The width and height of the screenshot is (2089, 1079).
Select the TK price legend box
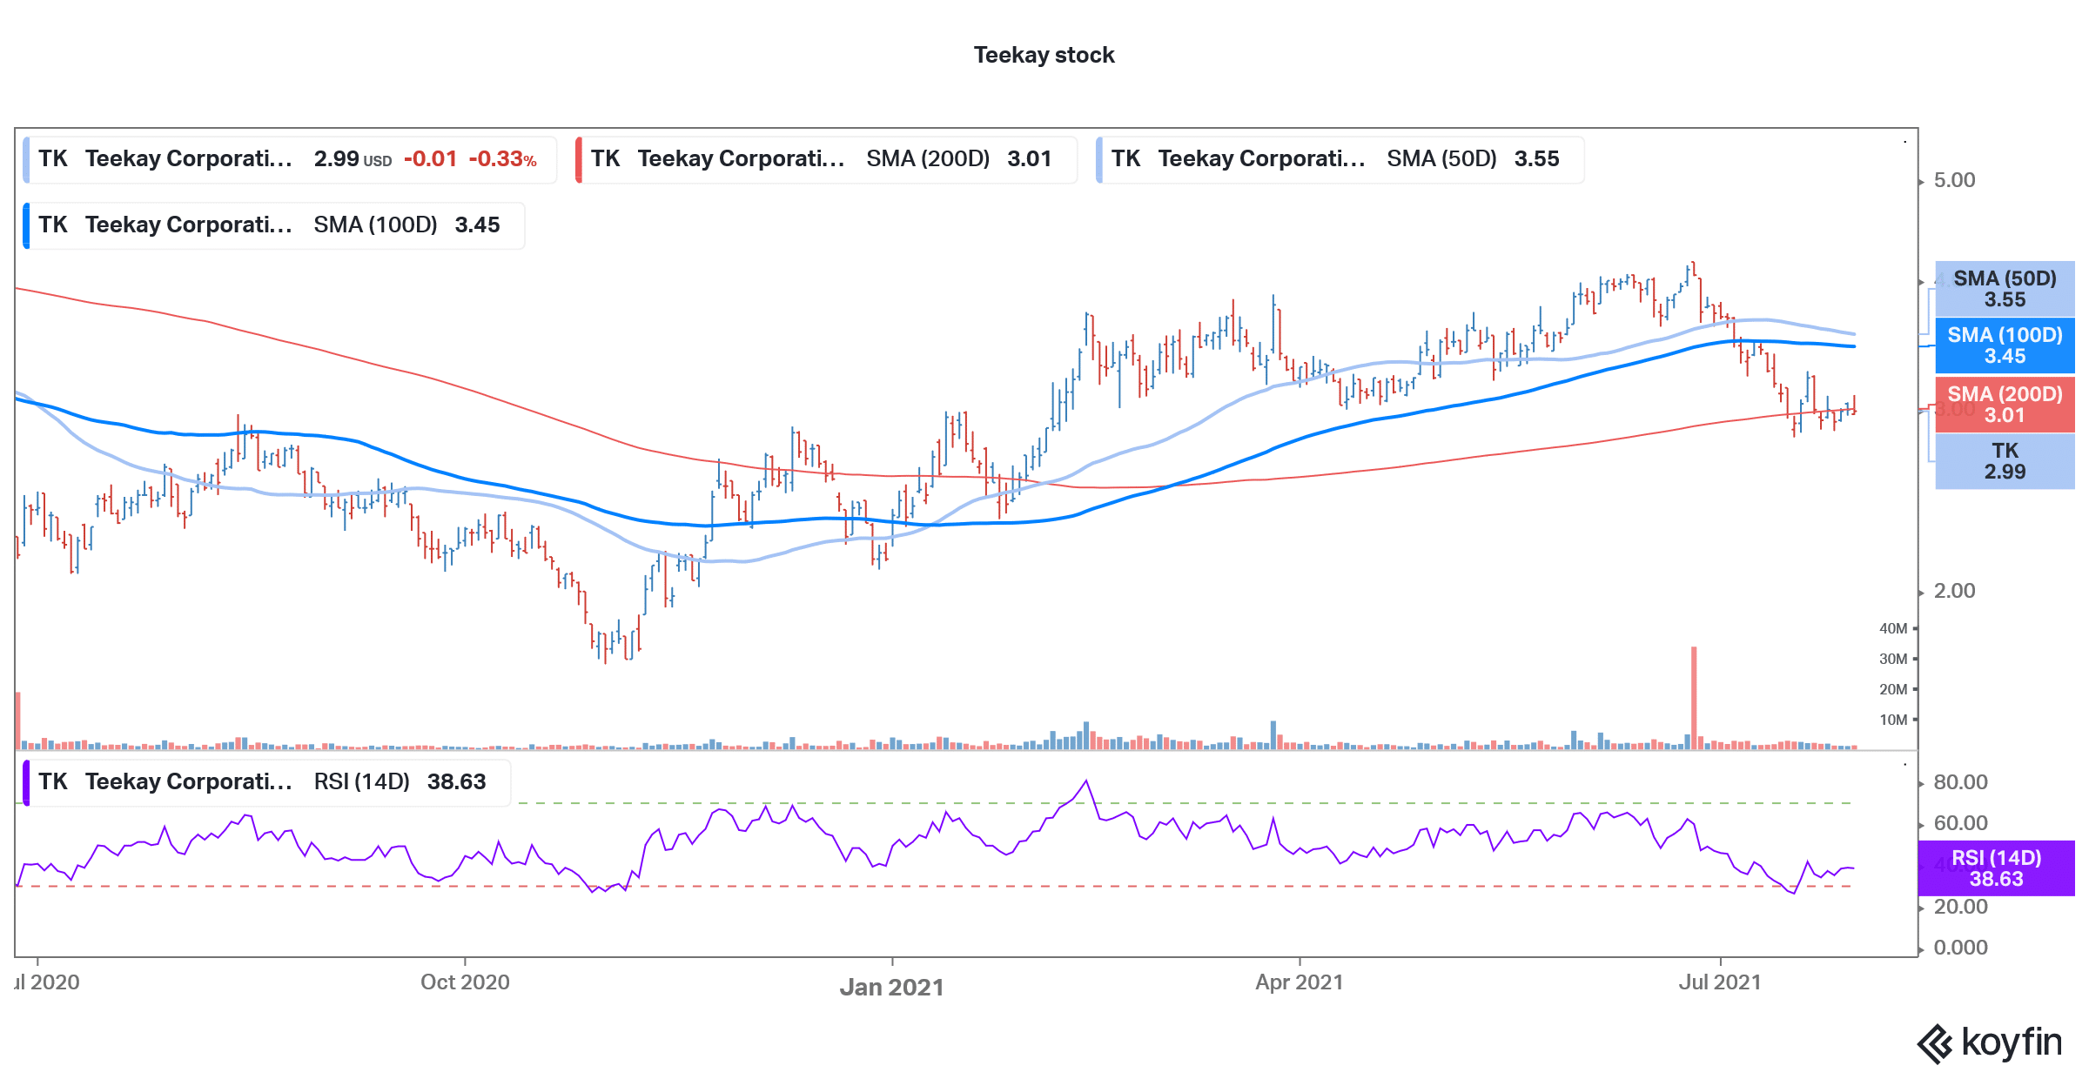pyautogui.click(x=290, y=159)
